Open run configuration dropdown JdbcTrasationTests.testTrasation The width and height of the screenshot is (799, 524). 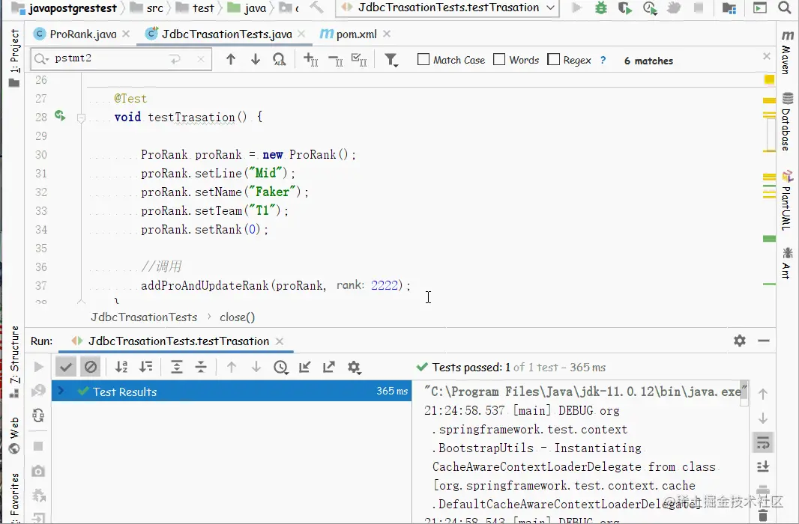coord(447,8)
